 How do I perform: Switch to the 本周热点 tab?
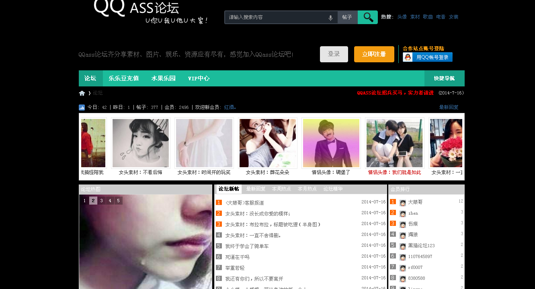(281, 189)
